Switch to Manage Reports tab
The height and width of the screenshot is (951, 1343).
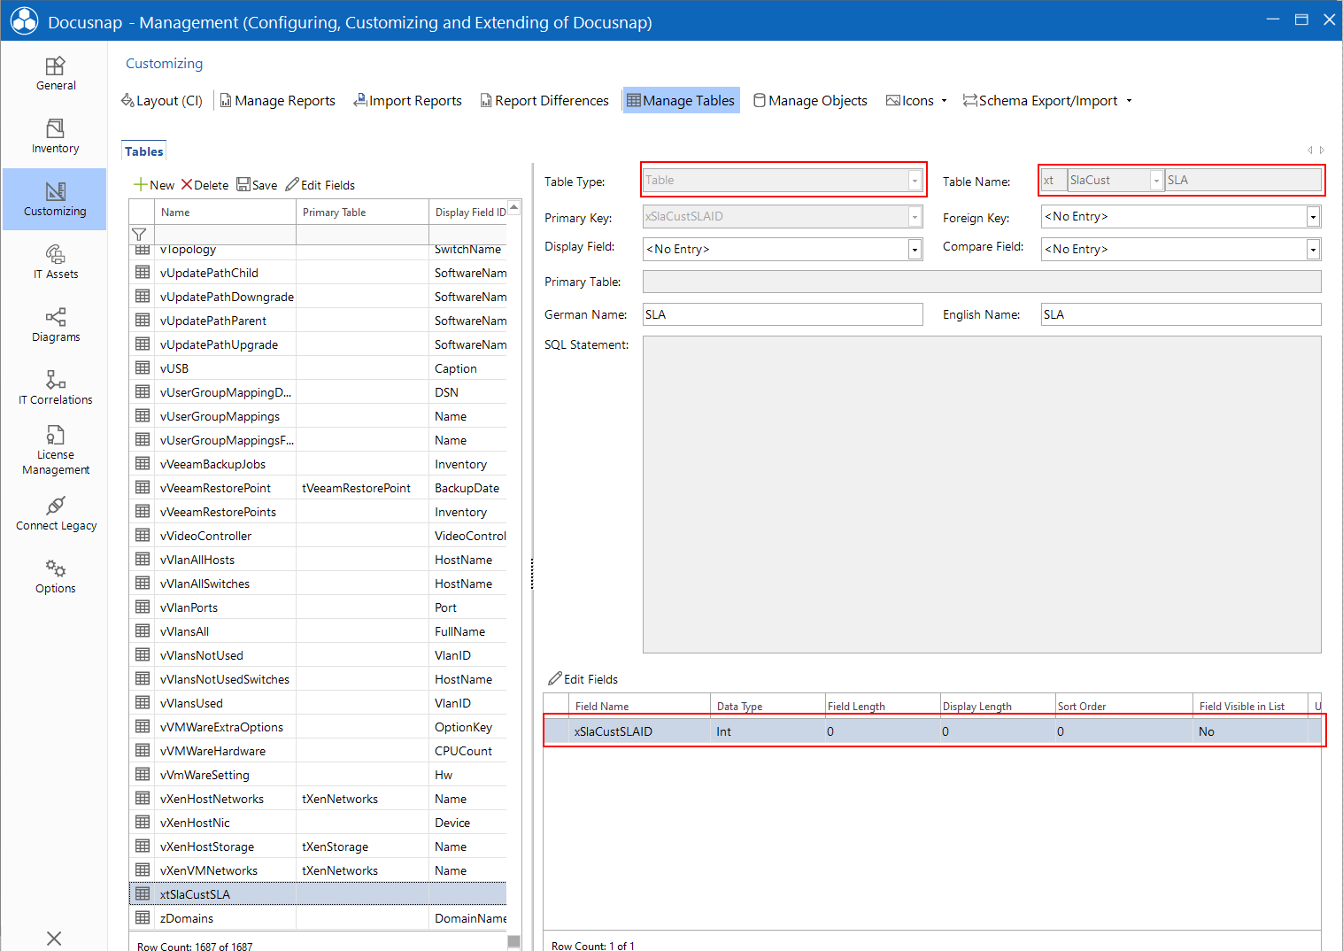277,101
